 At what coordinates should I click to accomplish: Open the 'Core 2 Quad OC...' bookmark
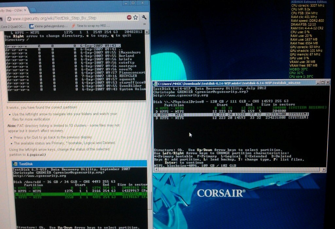[13, 27]
